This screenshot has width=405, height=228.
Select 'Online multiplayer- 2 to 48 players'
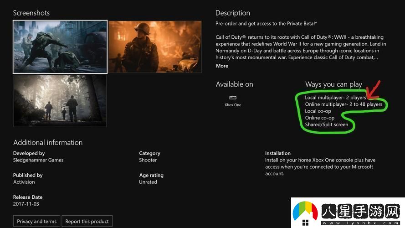click(343, 104)
